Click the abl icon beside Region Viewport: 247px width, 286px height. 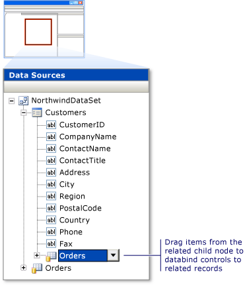pyautogui.click(x=51, y=197)
